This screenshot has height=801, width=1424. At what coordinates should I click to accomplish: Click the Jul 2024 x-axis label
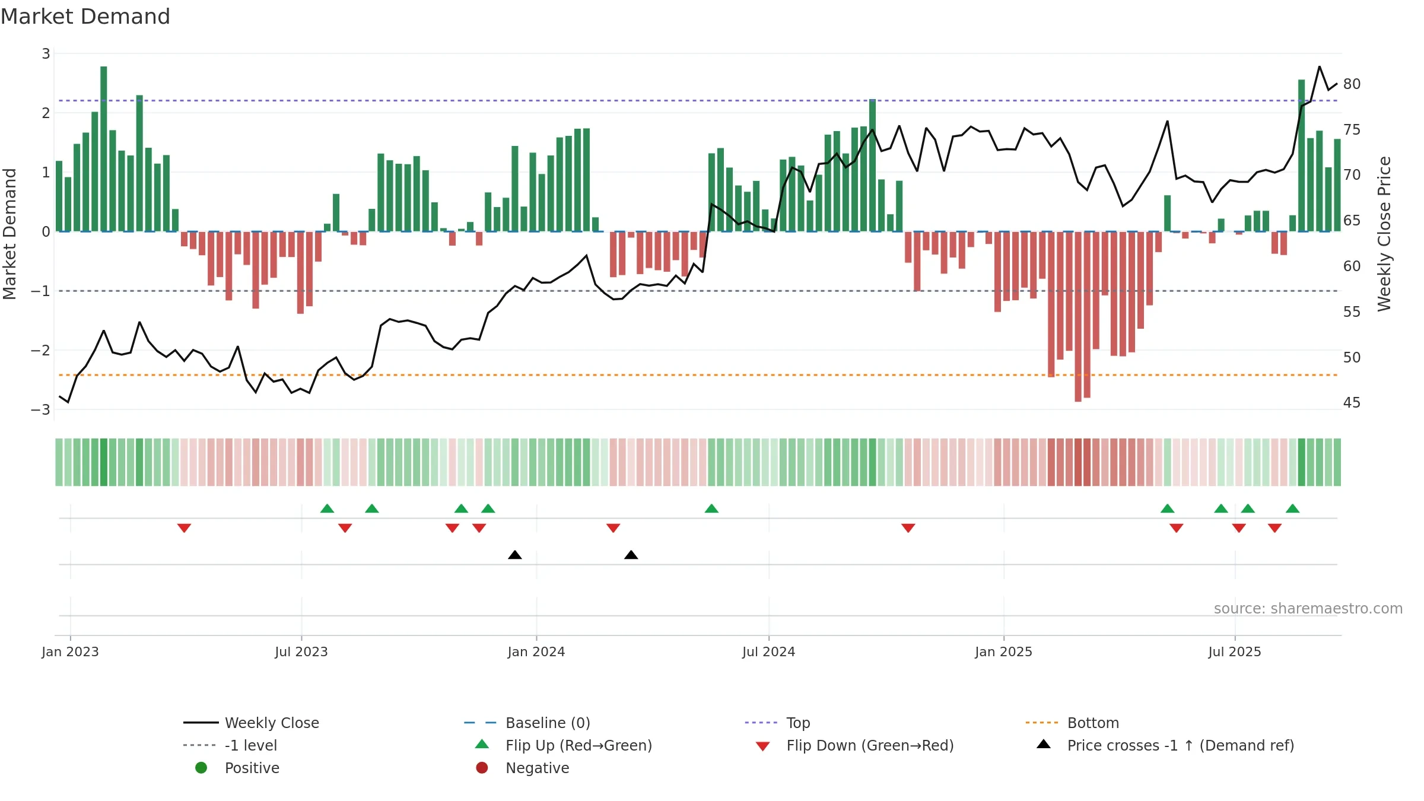769,651
